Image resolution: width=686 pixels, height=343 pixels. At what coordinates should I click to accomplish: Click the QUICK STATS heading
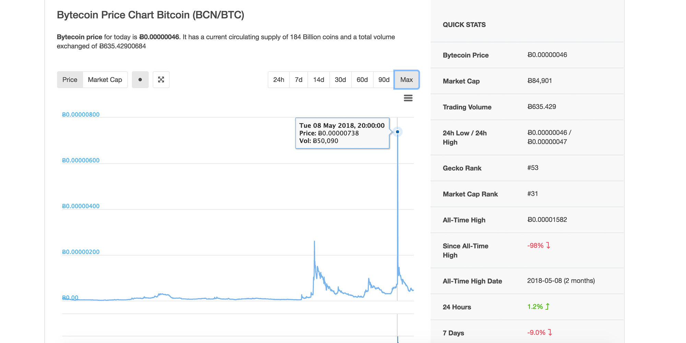[464, 25]
